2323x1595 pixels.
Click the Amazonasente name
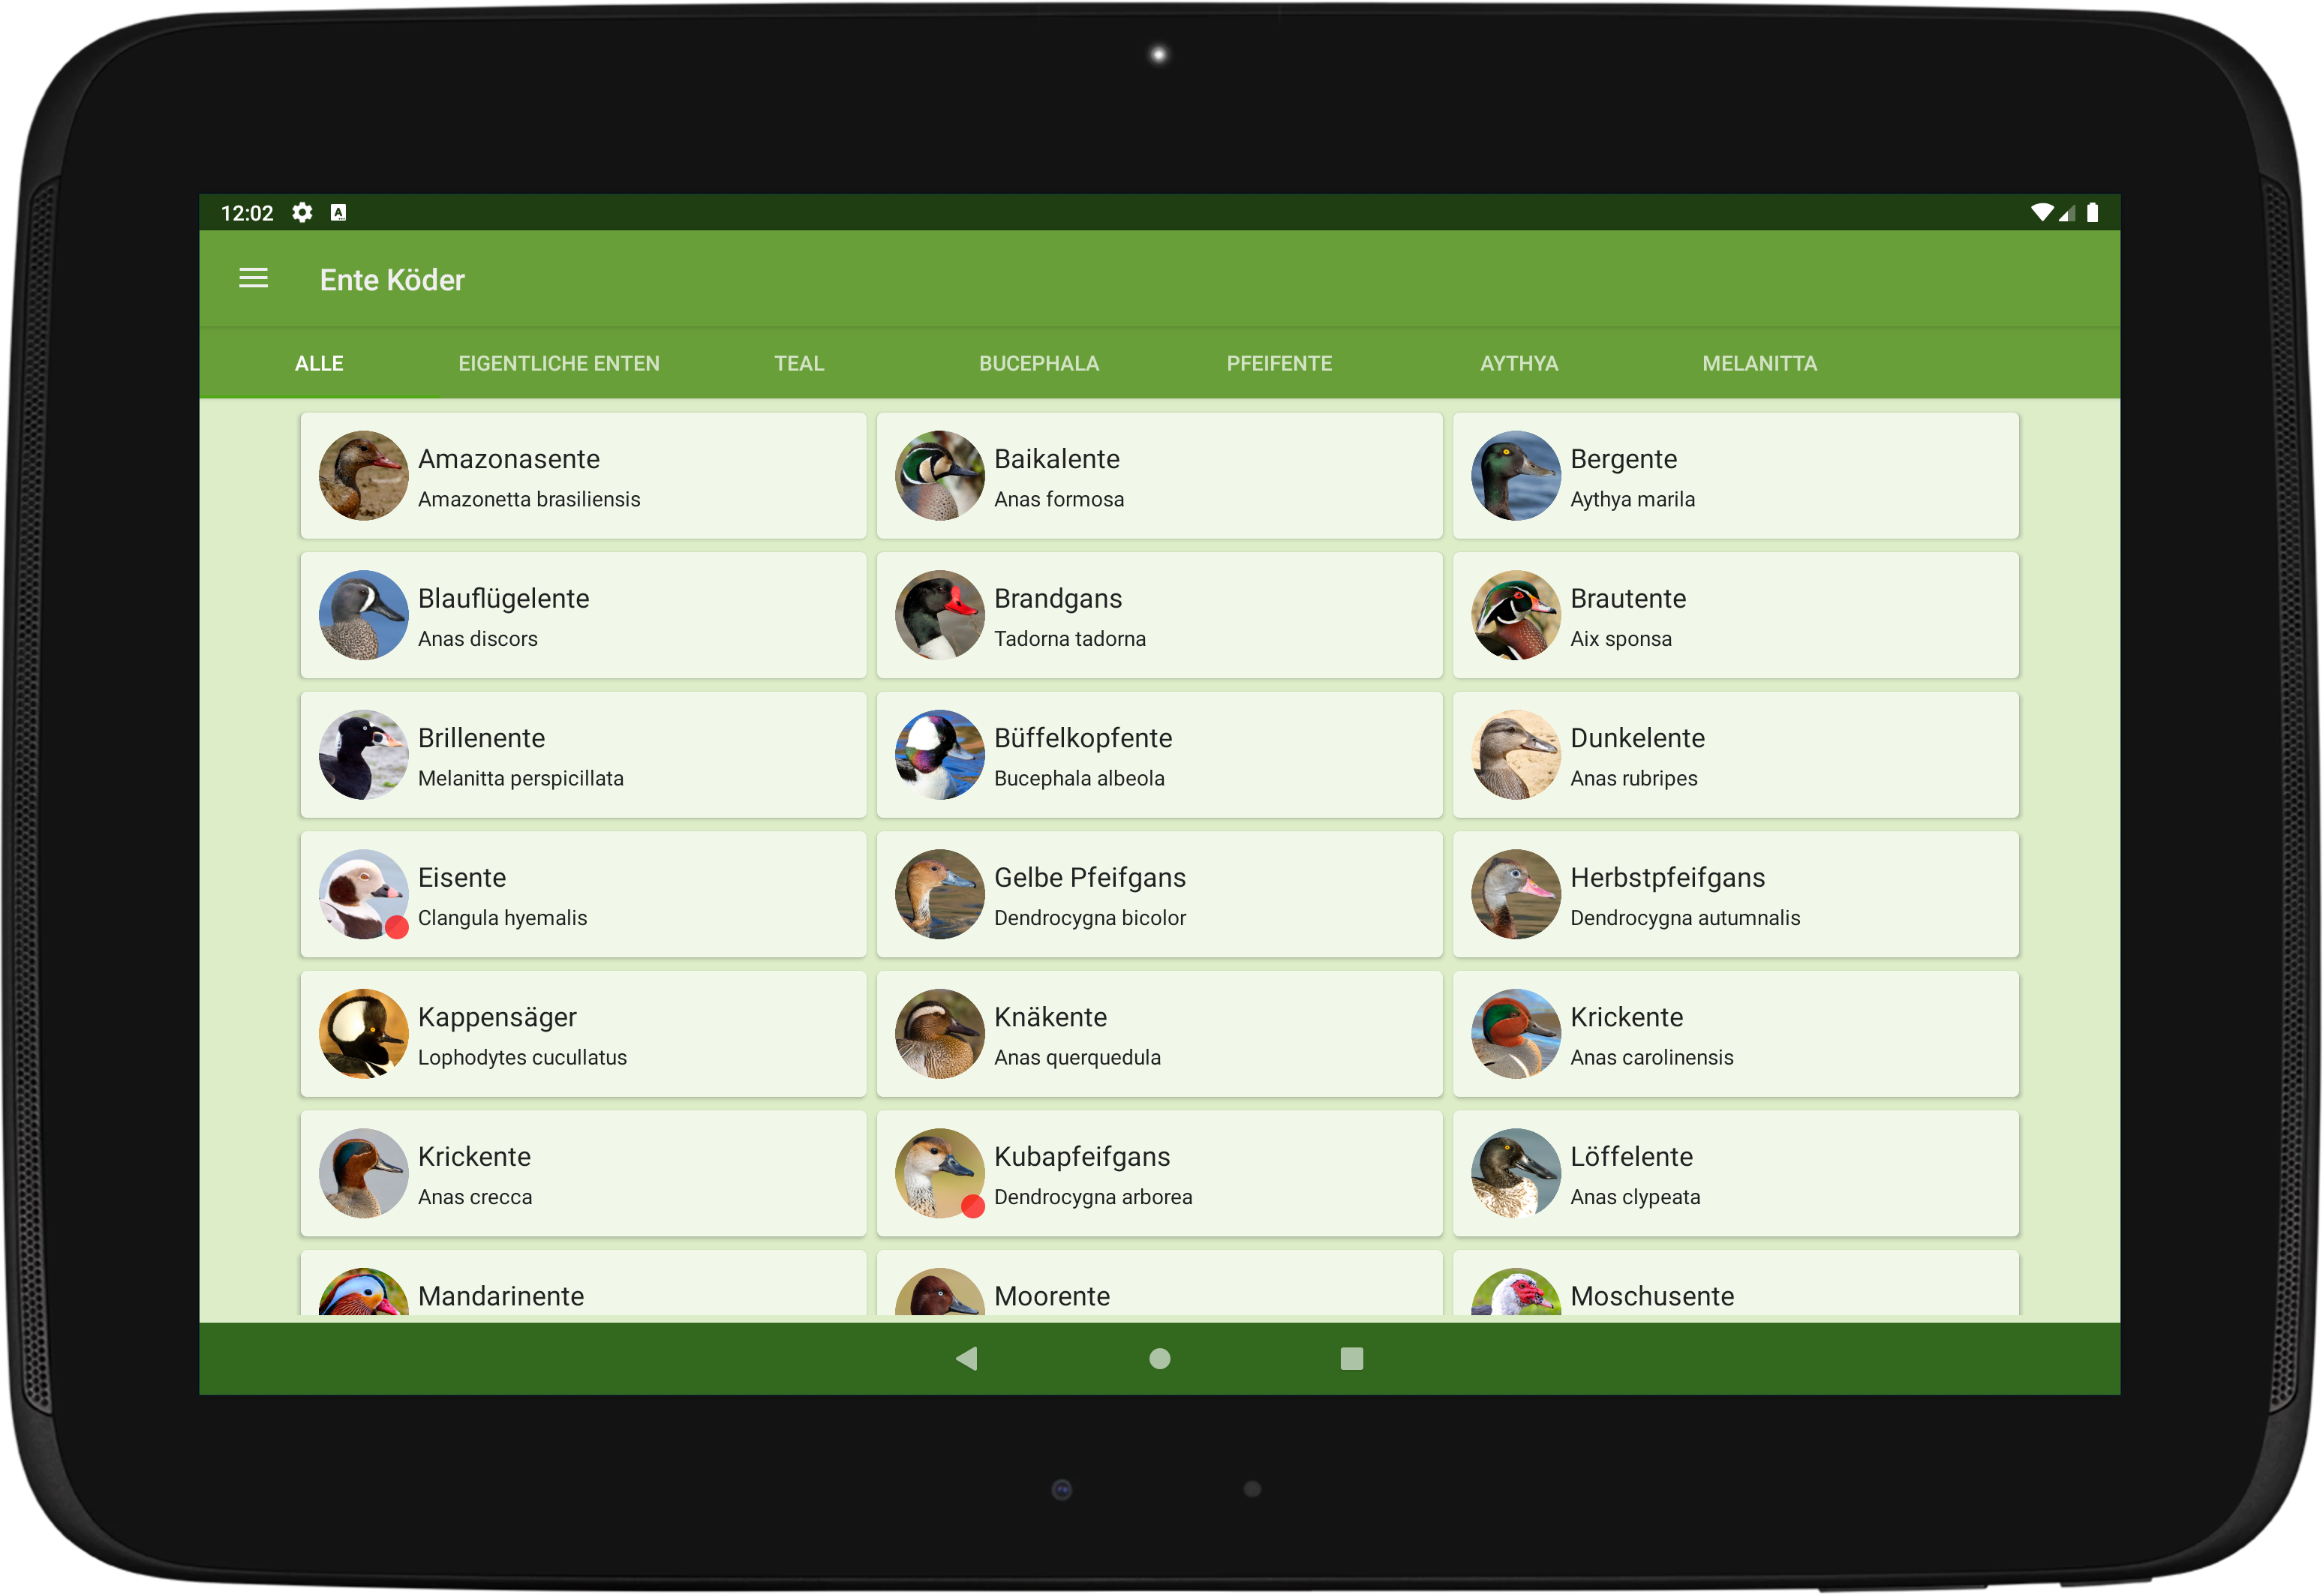pyautogui.click(x=509, y=460)
